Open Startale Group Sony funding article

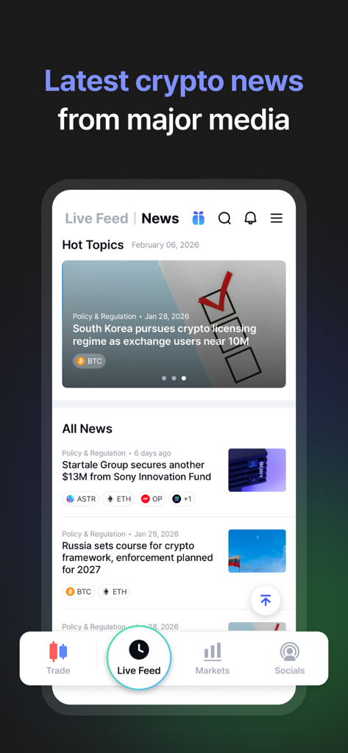pos(137,471)
